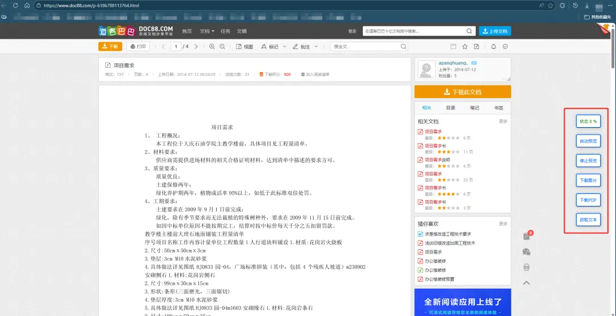Zoom in with the magnifier plus icon
616x316 pixels.
(212, 46)
